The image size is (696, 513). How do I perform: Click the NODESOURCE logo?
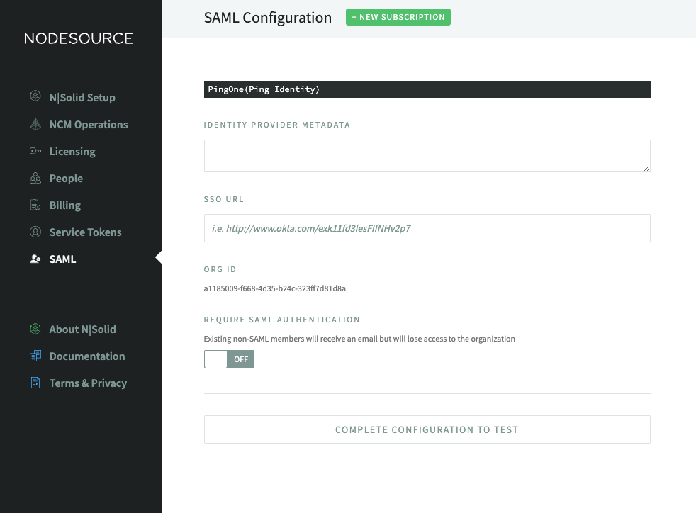tap(79, 38)
